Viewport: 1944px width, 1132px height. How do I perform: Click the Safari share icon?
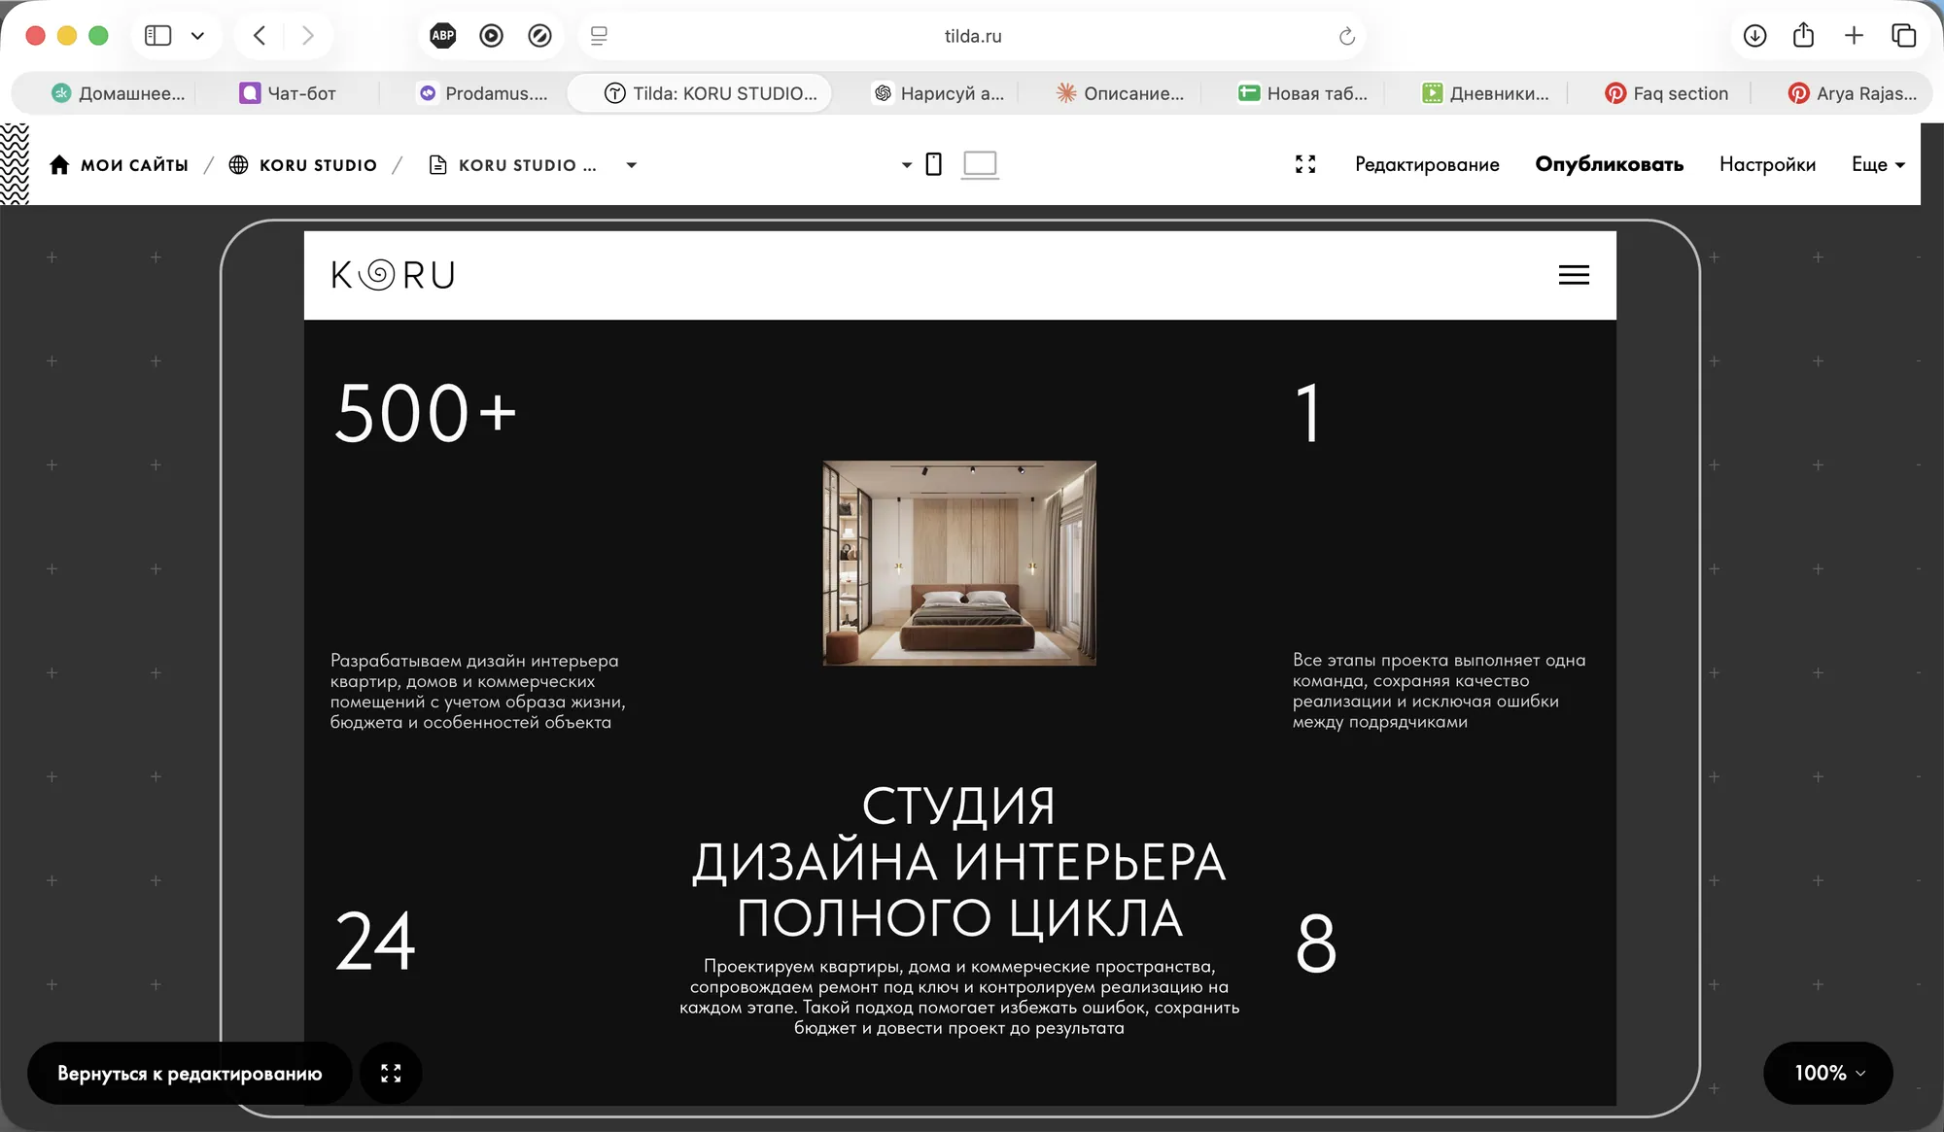click(x=1803, y=35)
